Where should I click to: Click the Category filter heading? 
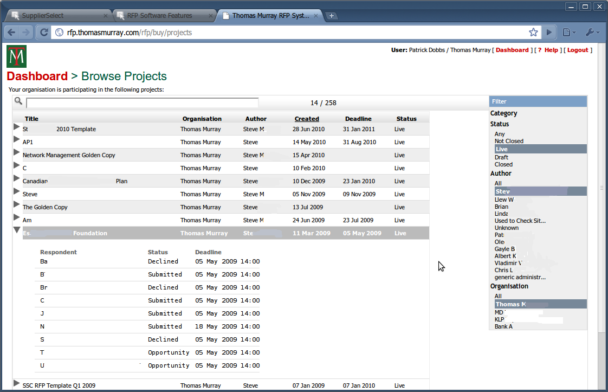coord(503,113)
